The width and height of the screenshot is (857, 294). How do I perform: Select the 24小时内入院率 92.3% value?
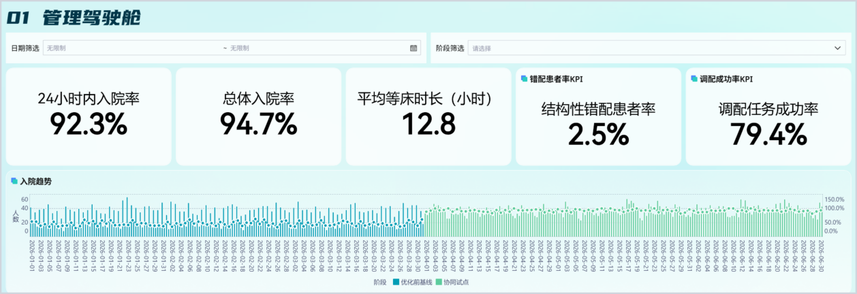[89, 124]
